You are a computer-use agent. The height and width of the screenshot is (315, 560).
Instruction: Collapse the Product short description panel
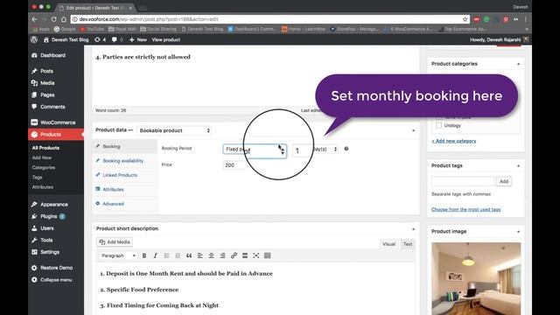click(413, 229)
